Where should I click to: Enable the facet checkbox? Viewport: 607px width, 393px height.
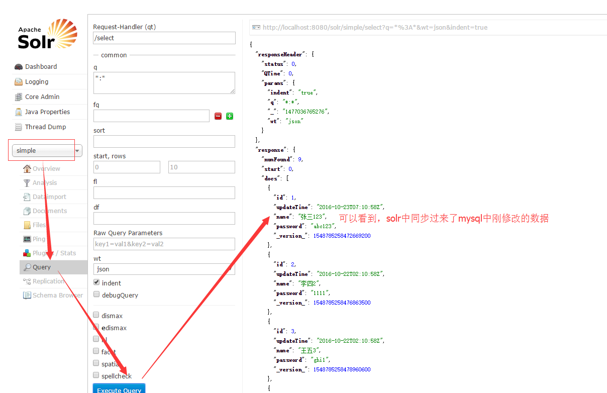(96, 351)
